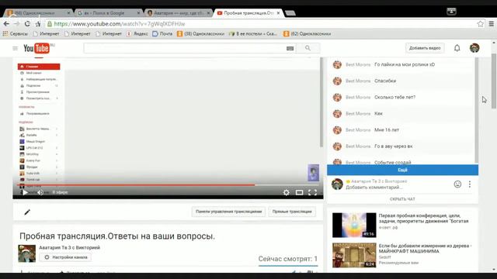Select the Пробная трансляция tab
The image size is (497, 279).
(248, 13)
